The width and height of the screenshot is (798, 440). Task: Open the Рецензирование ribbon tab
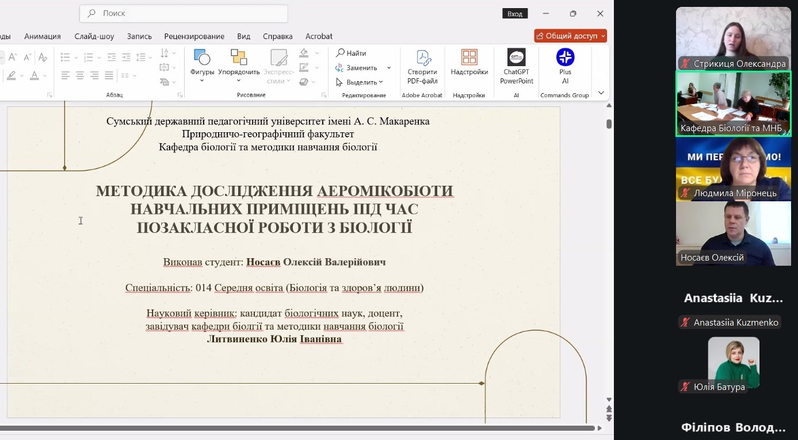(x=194, y=36)
